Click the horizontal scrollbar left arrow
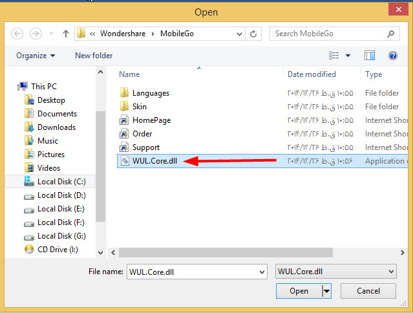The width and height of the screenshot is (413, 313). tap(113, 253)
